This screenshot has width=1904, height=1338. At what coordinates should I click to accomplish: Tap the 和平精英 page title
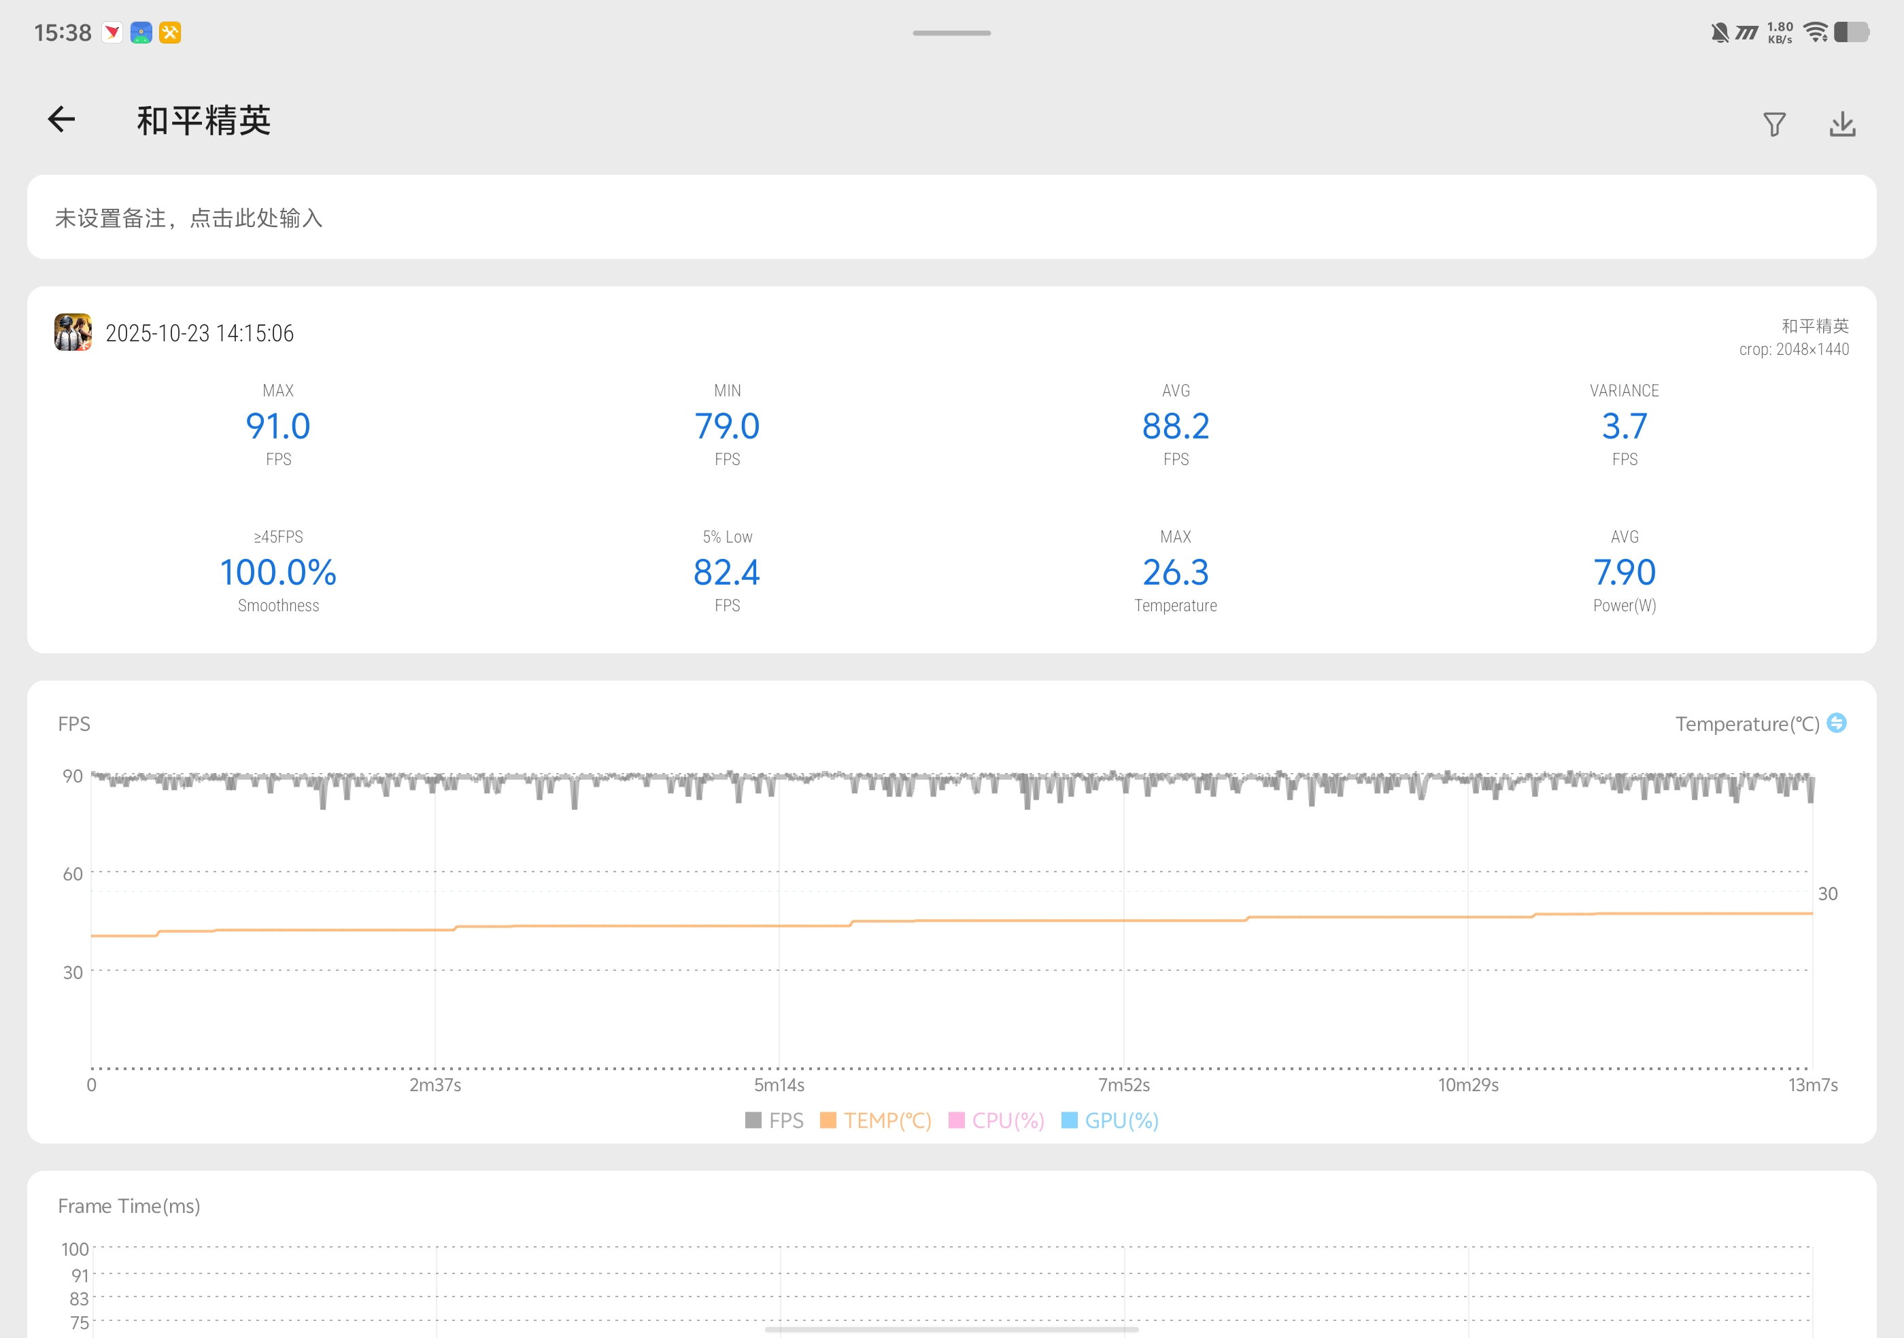204,121
